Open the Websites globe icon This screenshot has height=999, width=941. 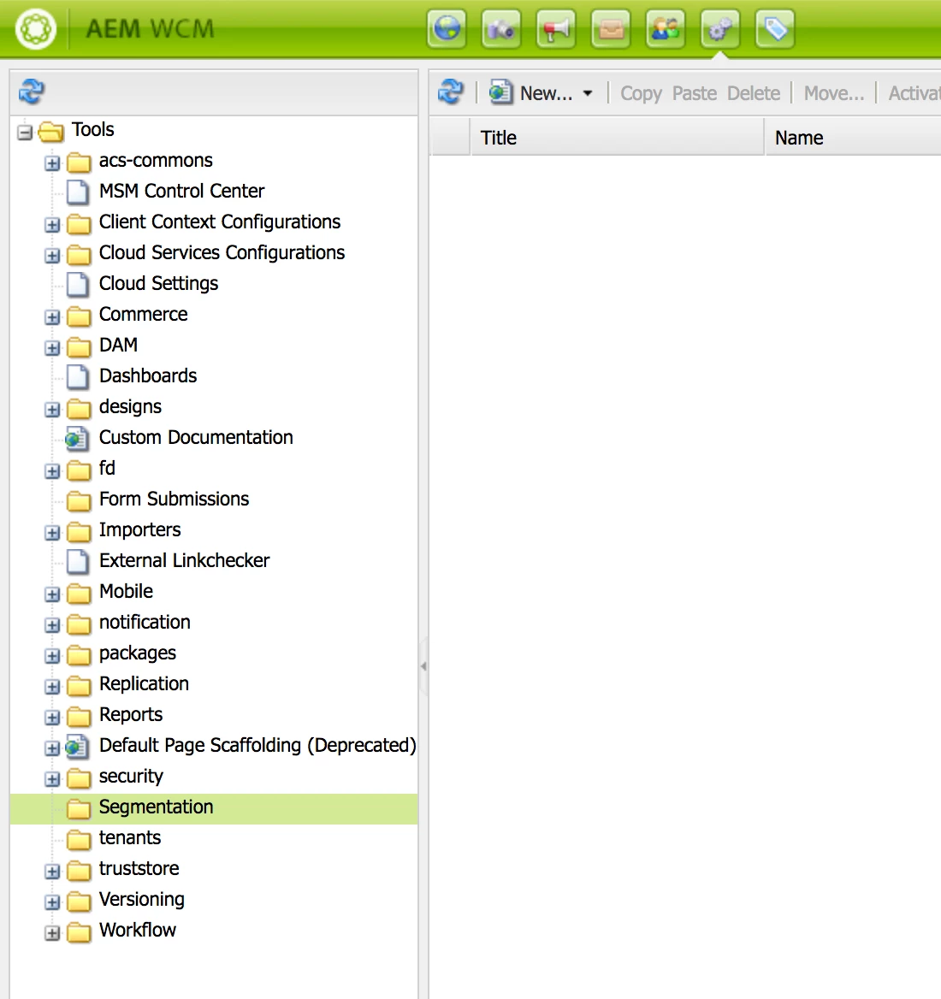tap(447, 29)
